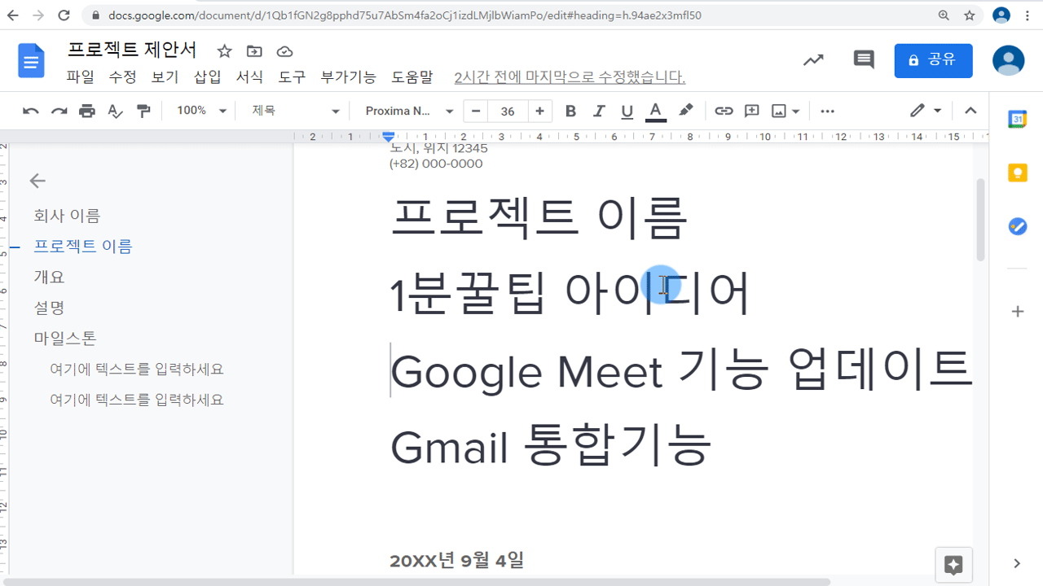Open the text color picker

point(655,112)
